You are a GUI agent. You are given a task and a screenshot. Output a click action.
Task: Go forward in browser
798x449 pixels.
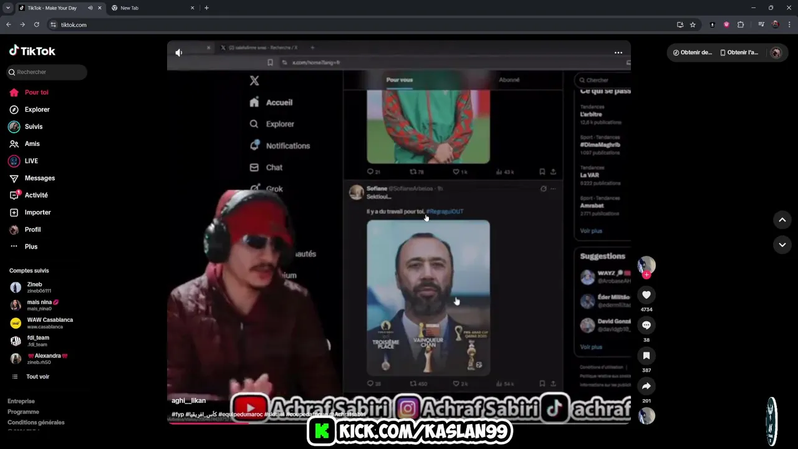(22, 25)
